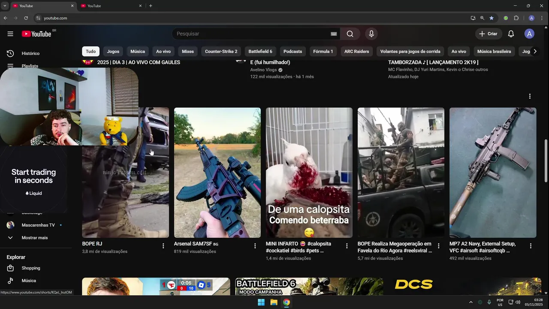549x309 pixels.
Task: Open the Volantes para jogos de corrida chip
Action: pyautogui.click(x=410, y=51)
